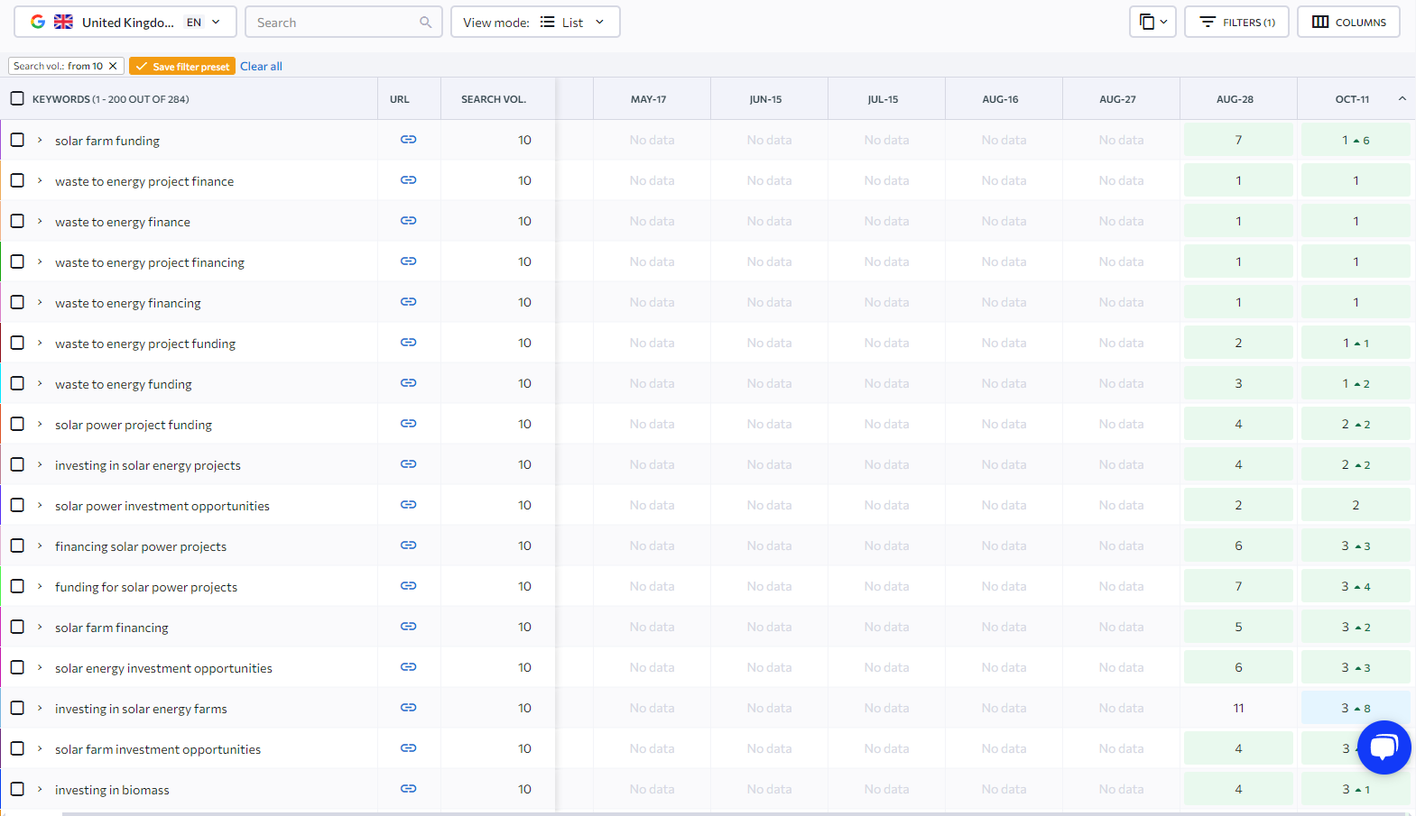Select all keywords with the header checkbox
The image size is (1416, 816).
(17, 99)
